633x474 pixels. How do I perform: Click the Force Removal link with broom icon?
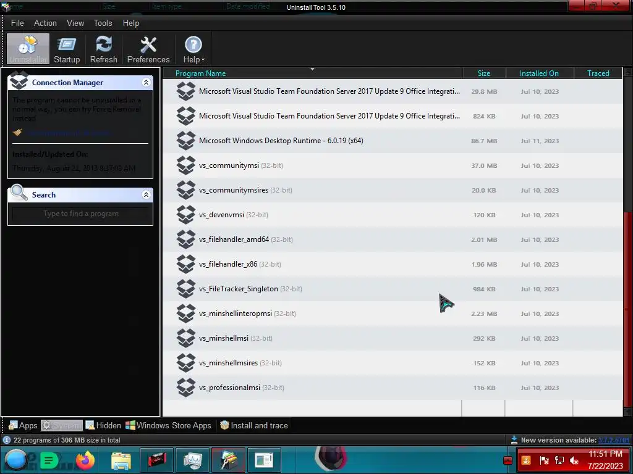coord(69,133)
